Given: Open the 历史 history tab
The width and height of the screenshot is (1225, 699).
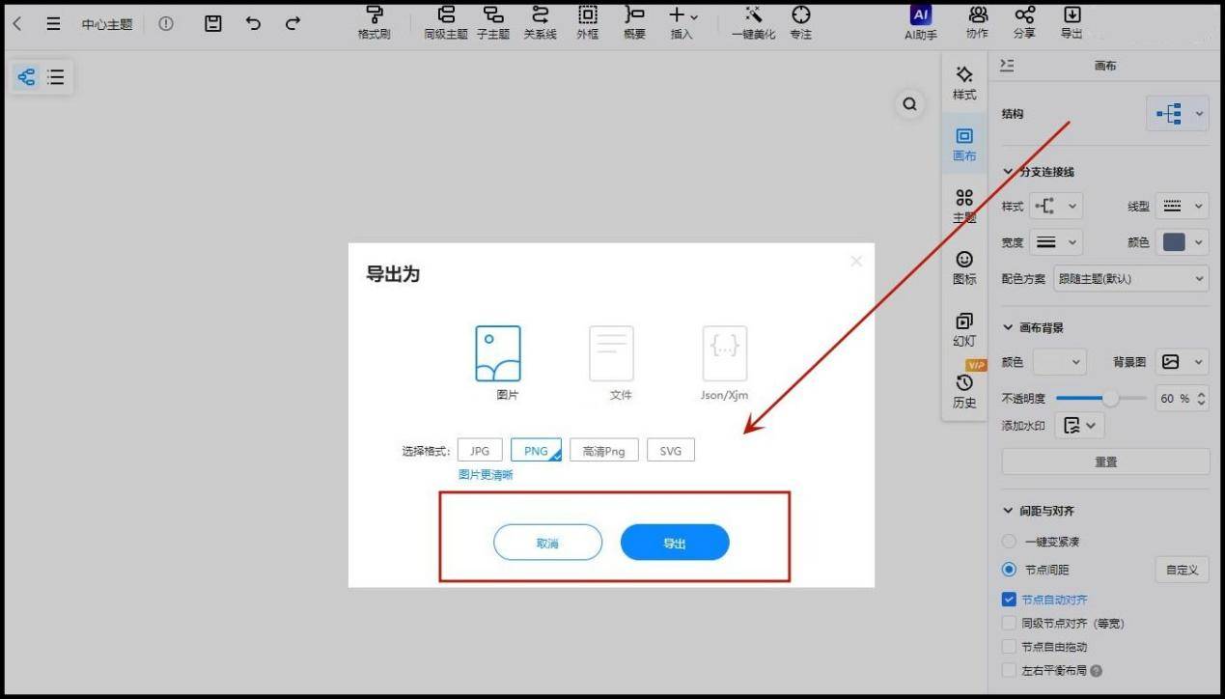Looking at the screenshot, I should pos(964,390).
